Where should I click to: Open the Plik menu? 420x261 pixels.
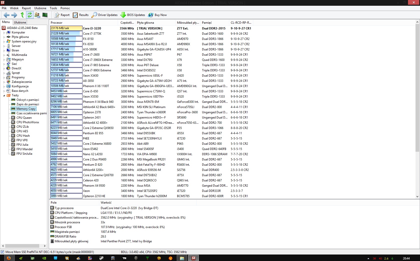click(4, 8)
